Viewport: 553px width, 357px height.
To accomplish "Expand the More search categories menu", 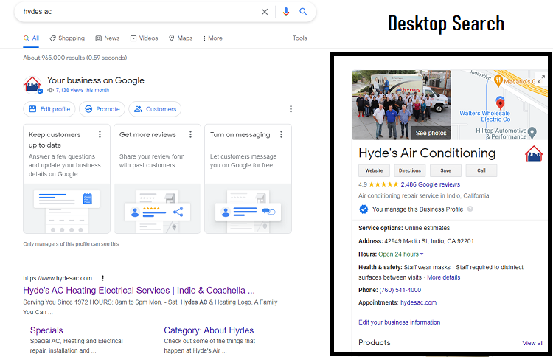I will click(212, 38).
